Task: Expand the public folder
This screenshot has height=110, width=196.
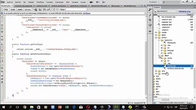Action: 156,35
